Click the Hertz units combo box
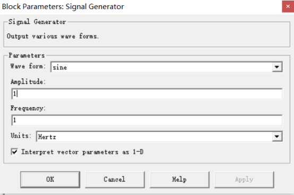294x195 pixels. click(159, 137)
